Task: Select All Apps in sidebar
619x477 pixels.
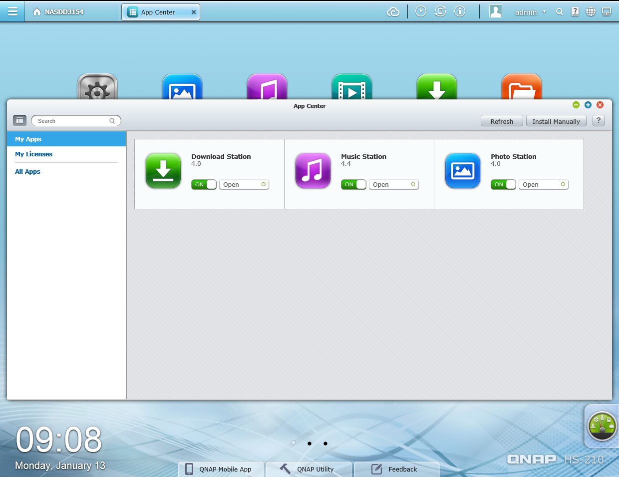Action: click(x=27, y=171)
